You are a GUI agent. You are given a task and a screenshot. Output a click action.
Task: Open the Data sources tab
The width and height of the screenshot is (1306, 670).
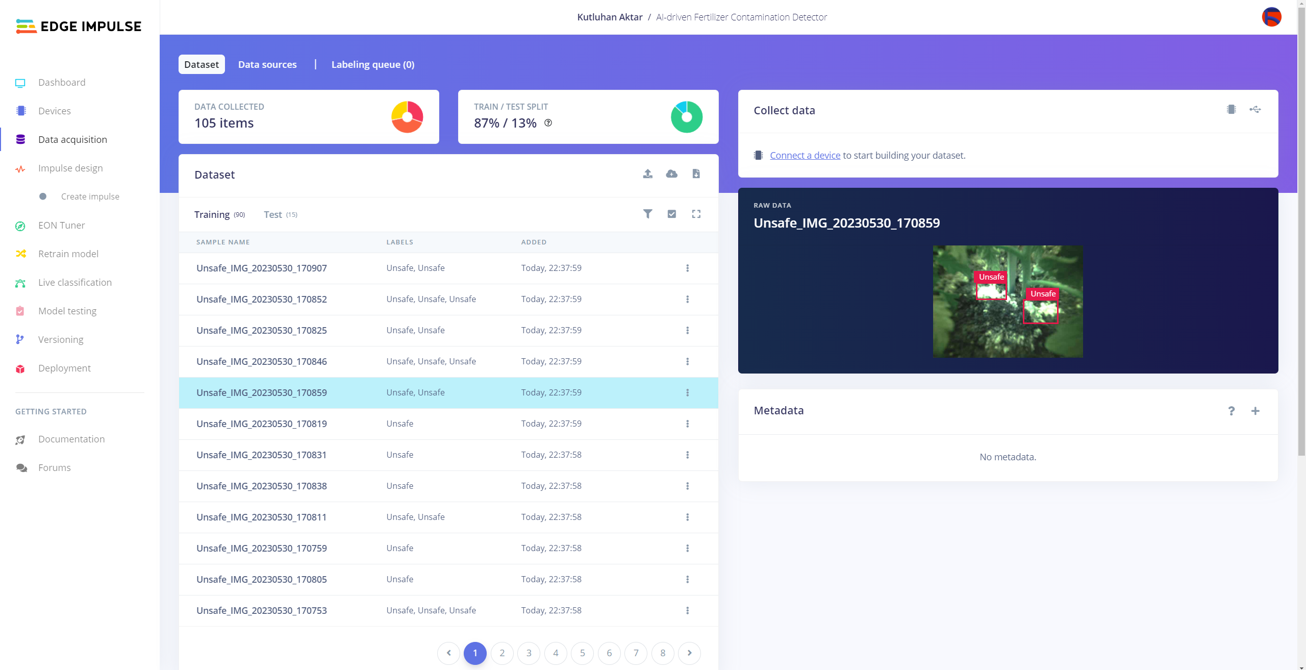pos(267,64)
